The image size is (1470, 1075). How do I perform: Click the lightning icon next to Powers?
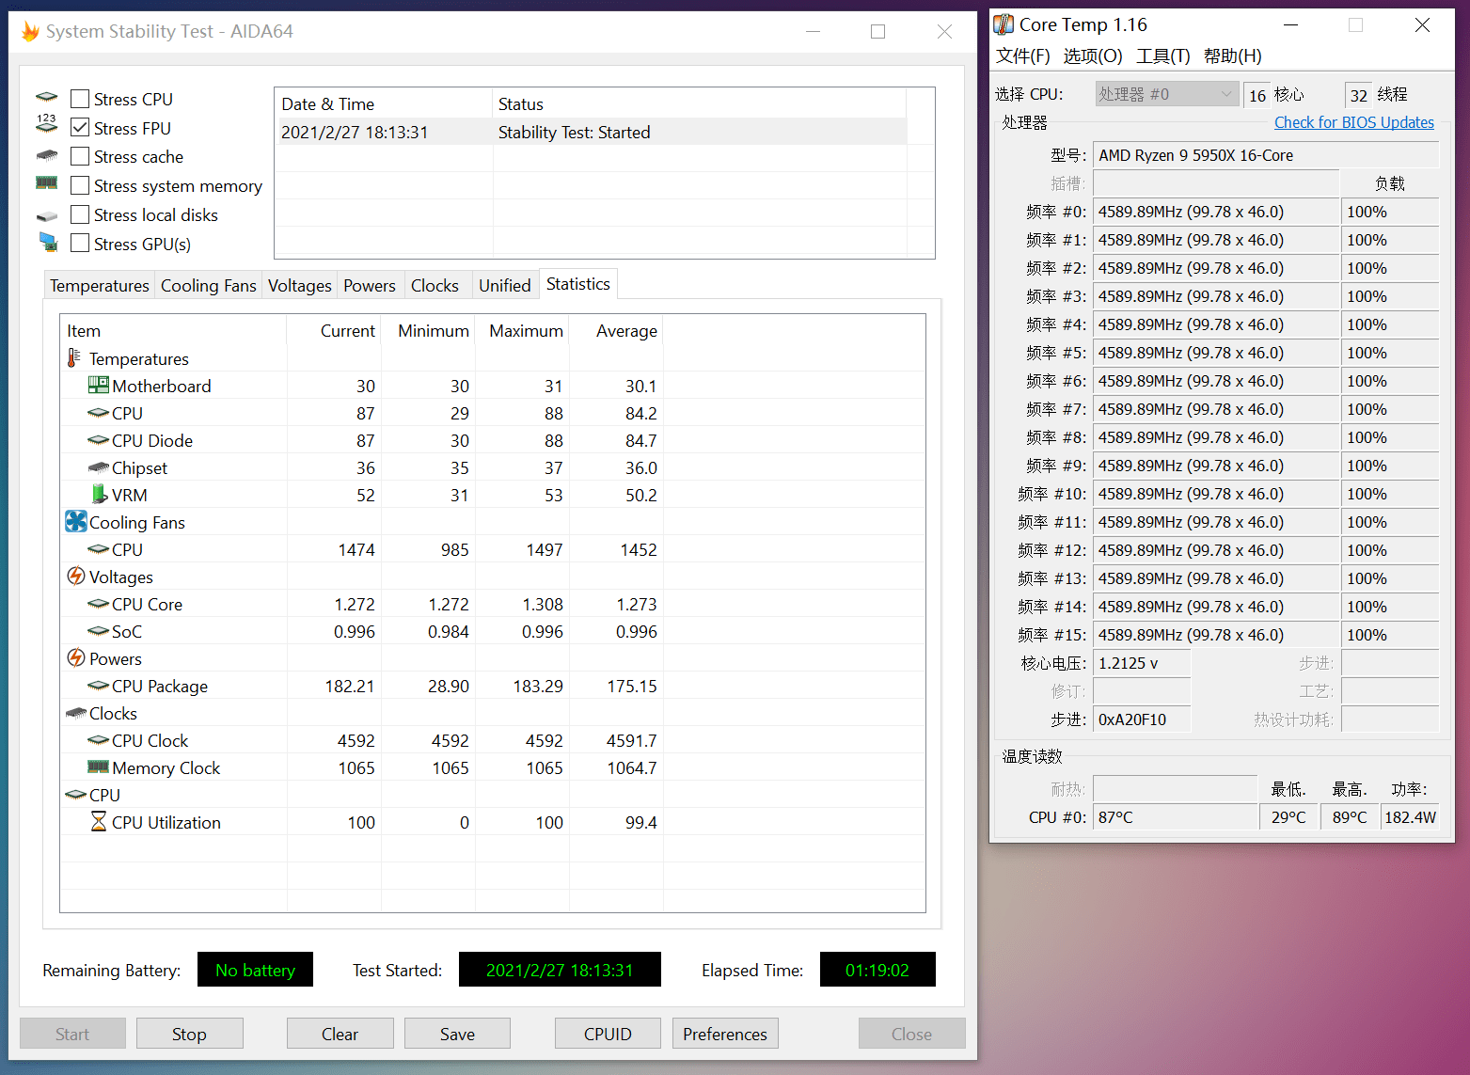click(x=76, y=657)
